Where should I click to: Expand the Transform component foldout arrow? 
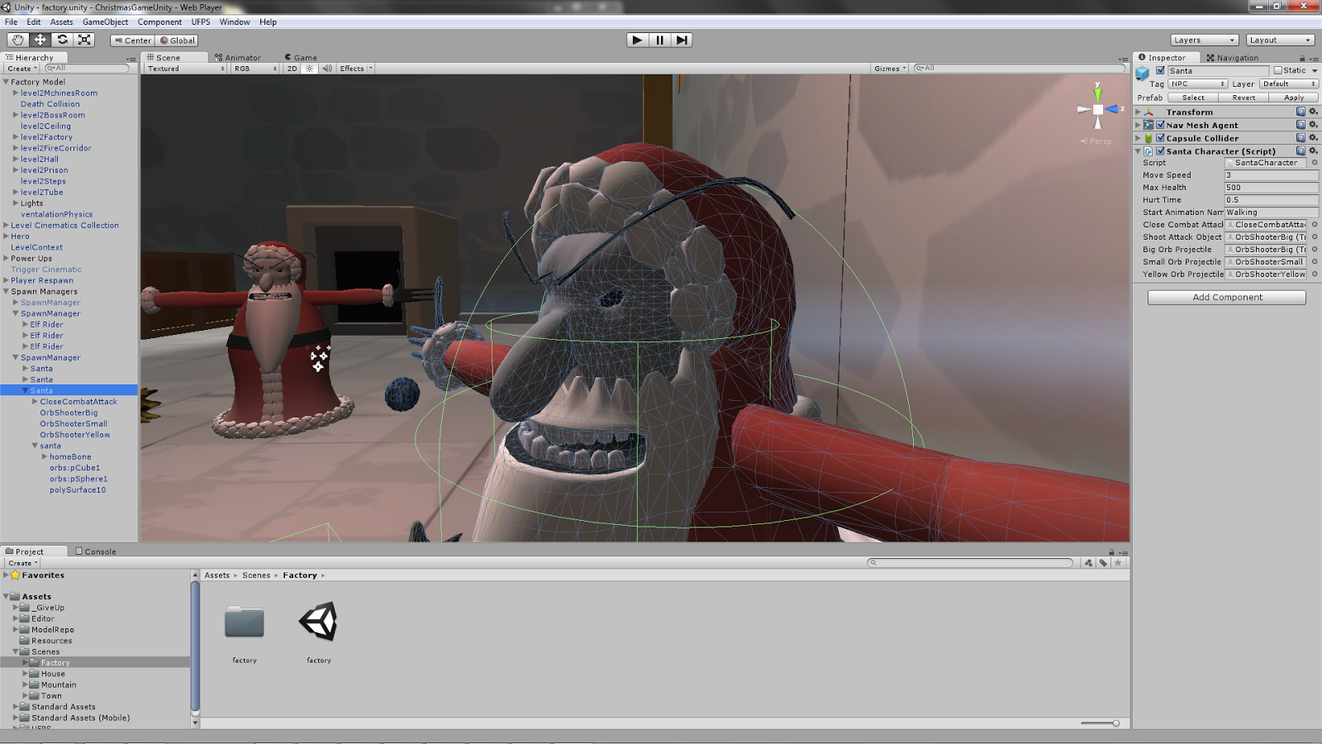point(1138,112)
